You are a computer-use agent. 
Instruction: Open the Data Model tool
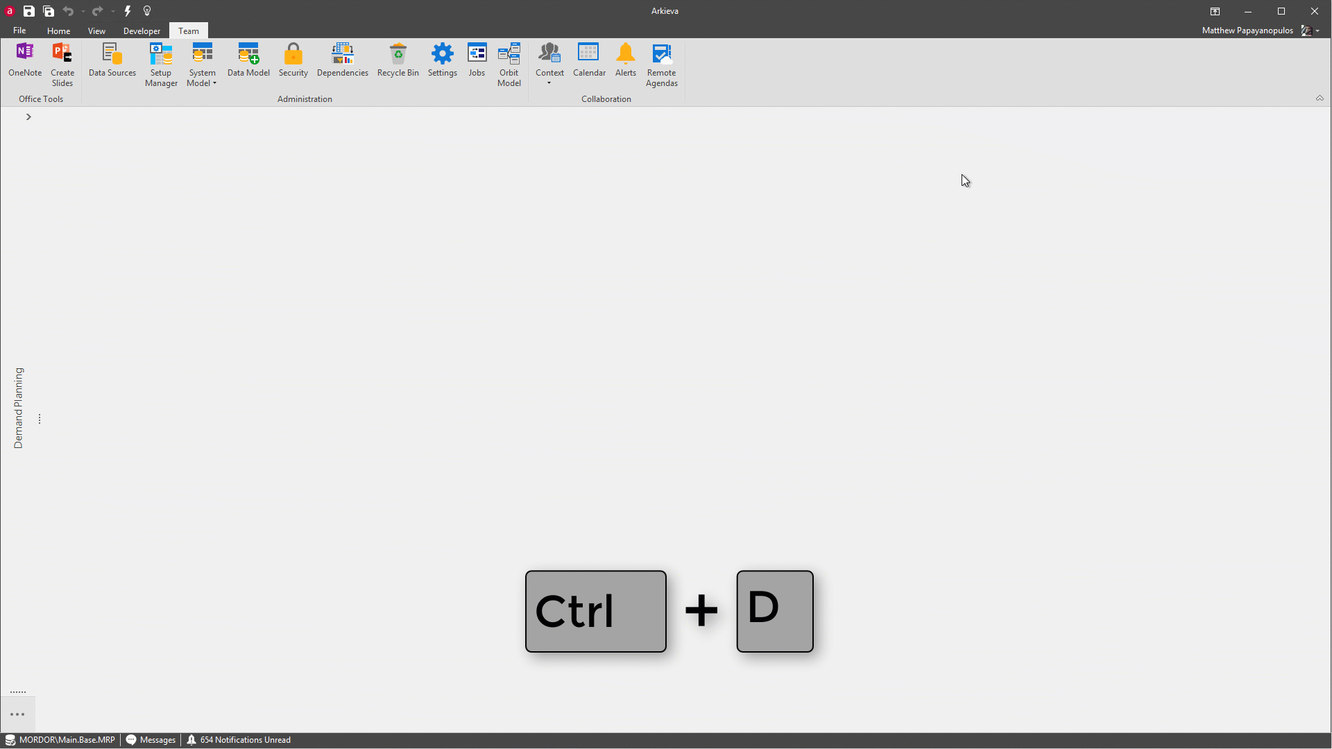click(248, 60)
